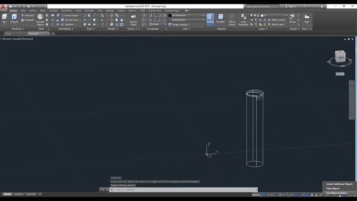Viewport: 357px width, 201px height.
Task: Click the Group tool icon
Action: [292, 18]
